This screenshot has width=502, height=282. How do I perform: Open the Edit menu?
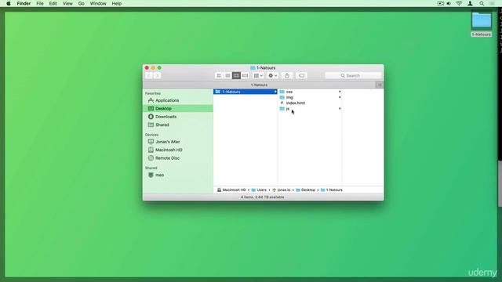pyautogui.click(x=53, y=3)
